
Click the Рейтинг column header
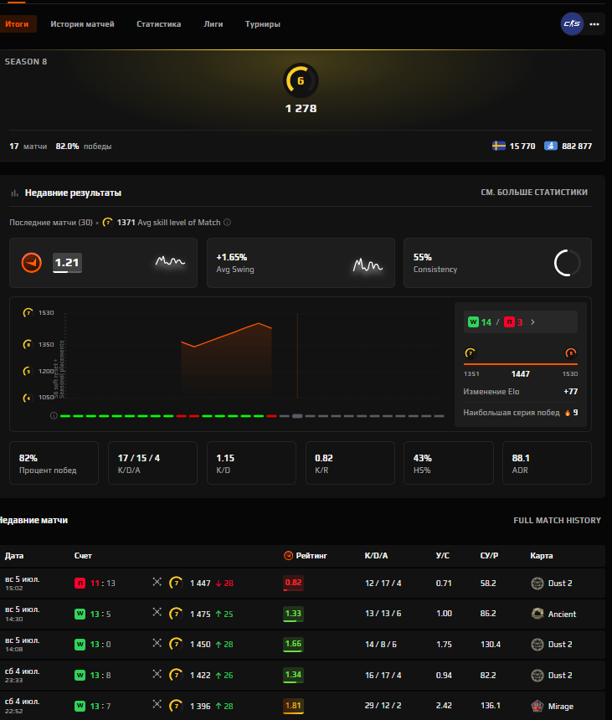click(x=306, y=556)
